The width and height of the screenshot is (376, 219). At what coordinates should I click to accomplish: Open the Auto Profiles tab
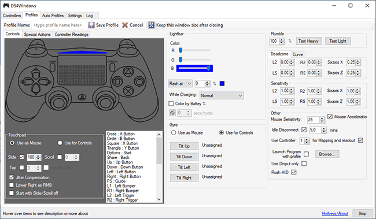(x=53, y=16)
